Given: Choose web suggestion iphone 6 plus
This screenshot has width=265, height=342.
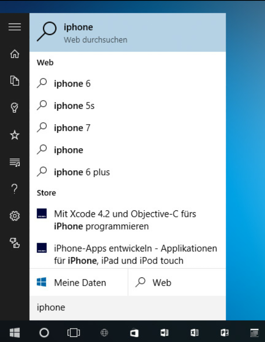Looking at the screenshot, I should coord(128,172).
